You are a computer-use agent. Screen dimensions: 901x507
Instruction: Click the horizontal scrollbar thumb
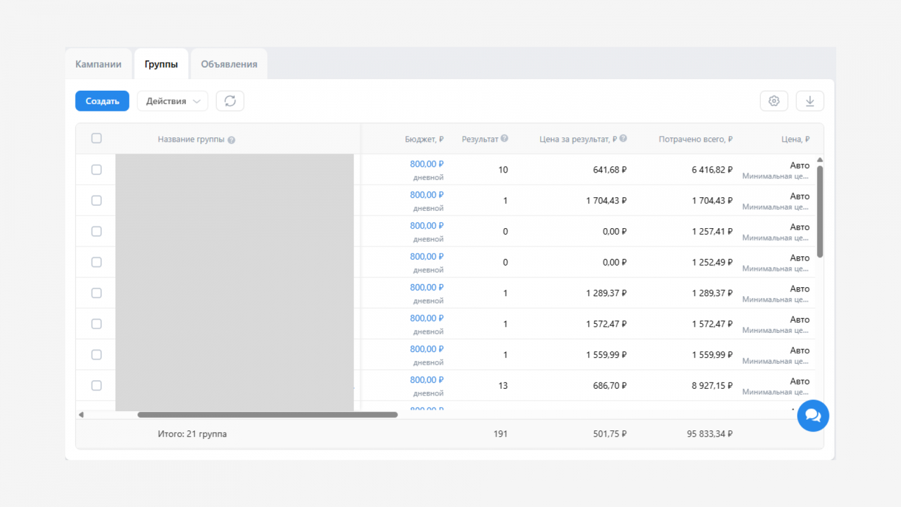pos(267,415)
